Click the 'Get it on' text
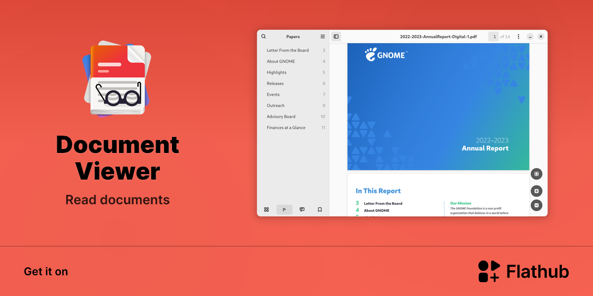 click(46, 271)
